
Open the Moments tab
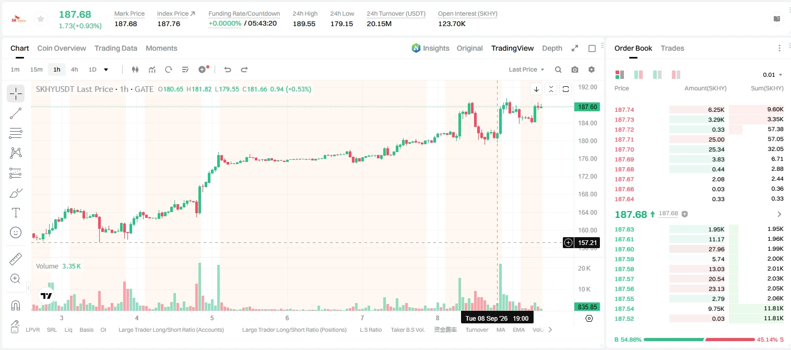pos(161,48)
